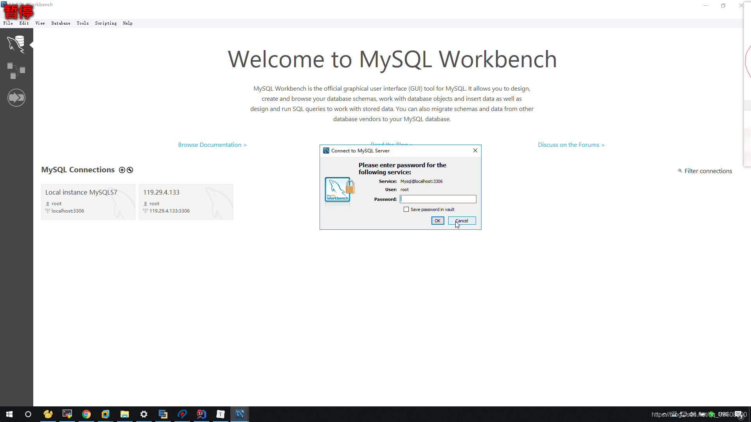
Task: Open IntelliJ IDEA from the taskbar
Action: (201, 414)
